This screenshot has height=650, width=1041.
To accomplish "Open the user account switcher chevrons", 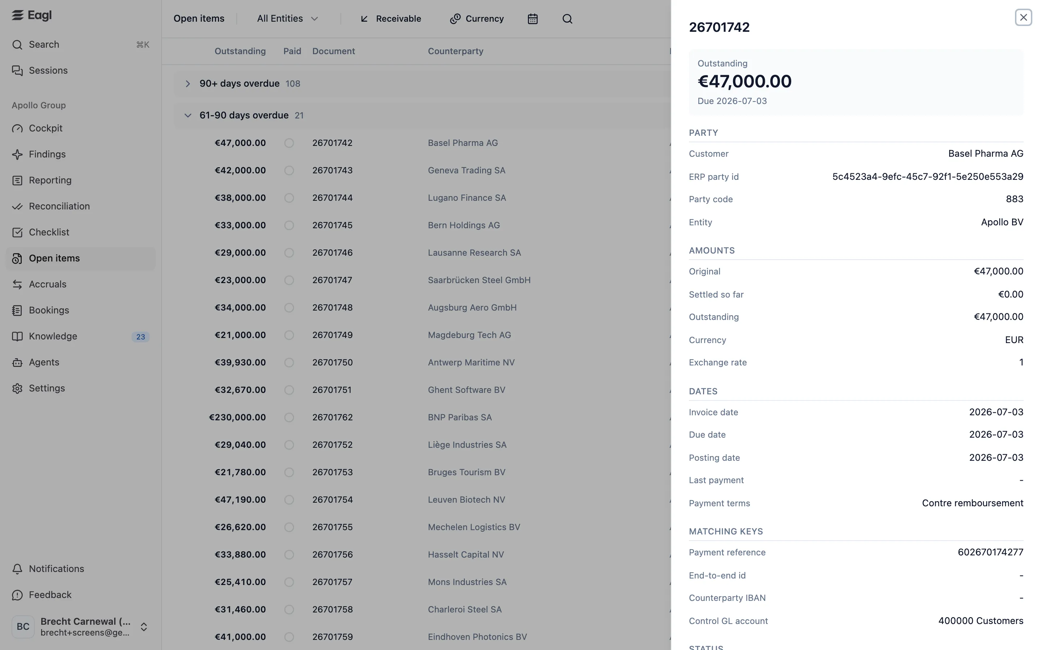I will pyautogui.click(x=143, y=627).
